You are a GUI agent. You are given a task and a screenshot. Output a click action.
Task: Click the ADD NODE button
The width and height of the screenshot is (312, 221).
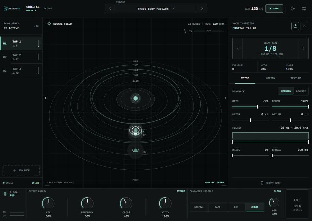[x=21, y=170]
